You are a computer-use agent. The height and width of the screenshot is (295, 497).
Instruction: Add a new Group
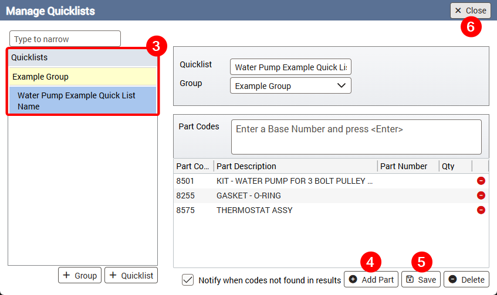(x=80, y=275)
